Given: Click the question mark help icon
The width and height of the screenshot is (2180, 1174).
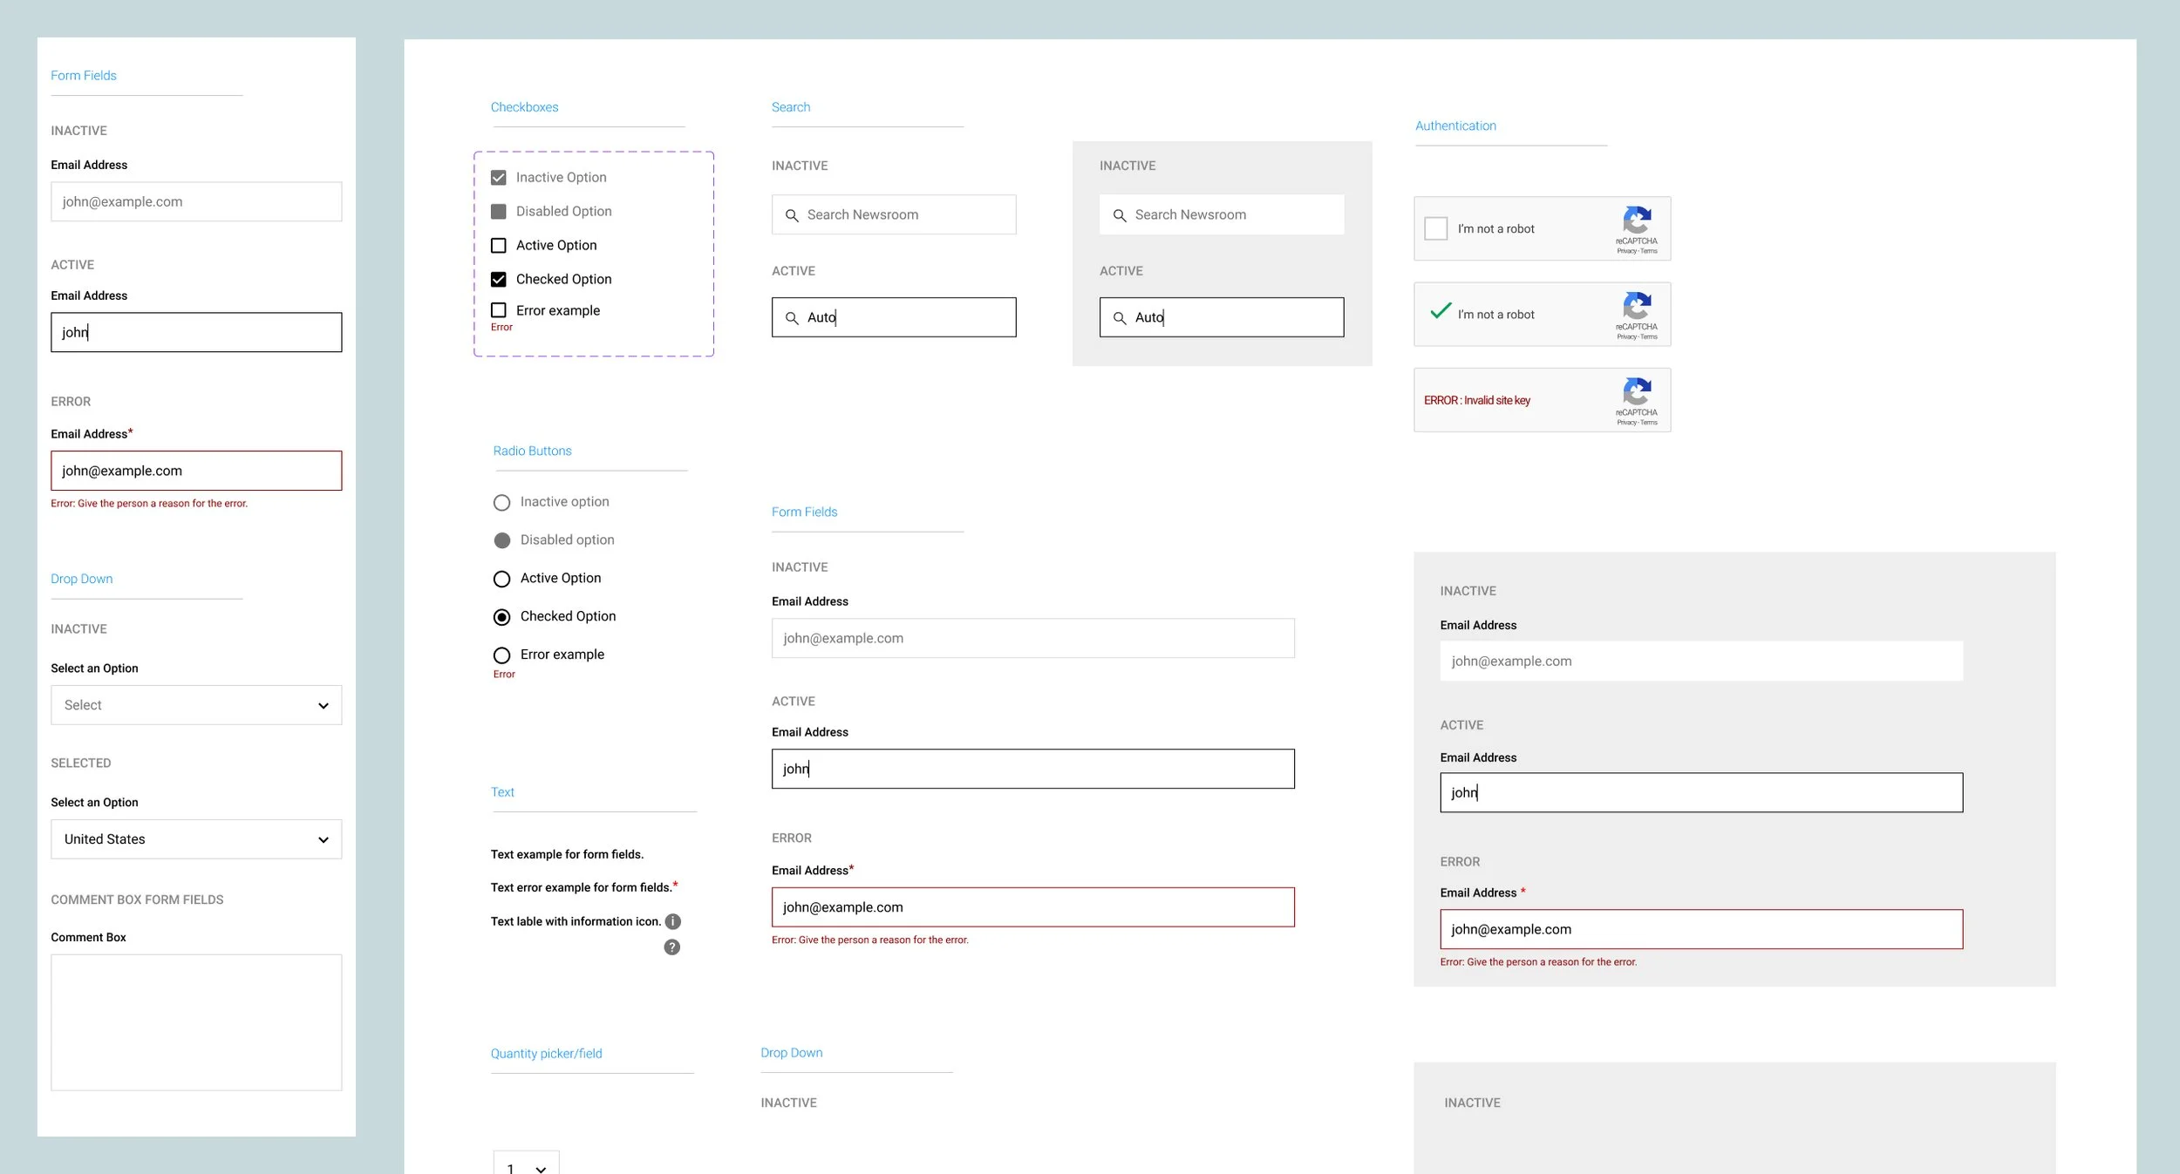Looking at the screenshot, I should [671, 947].
